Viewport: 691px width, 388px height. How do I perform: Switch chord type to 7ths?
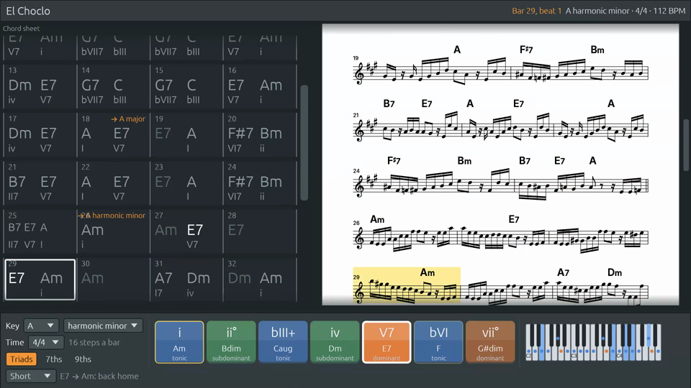tap(54, 359)
